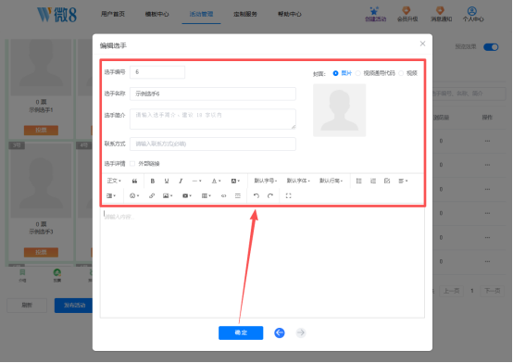The image size is (513, 363).
Task: Focus the 联系方式 input field
Action: pyautogui.click(x=213, y=144)
